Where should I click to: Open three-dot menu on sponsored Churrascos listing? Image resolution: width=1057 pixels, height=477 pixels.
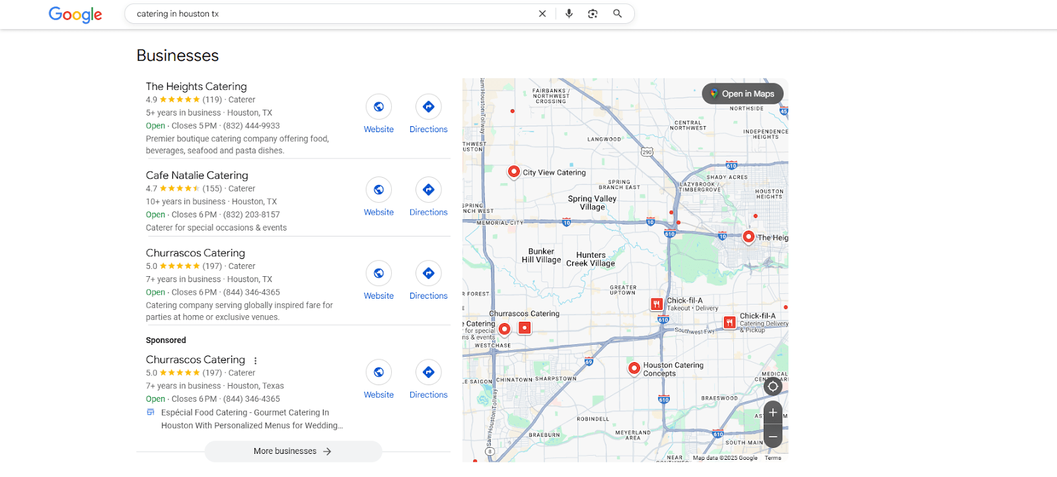tap(256, 361)
